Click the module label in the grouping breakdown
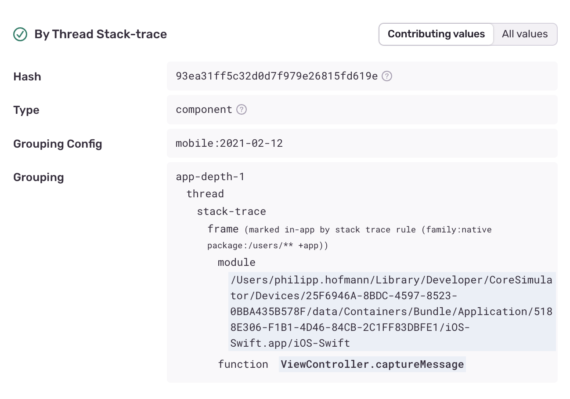 (236, 262)
